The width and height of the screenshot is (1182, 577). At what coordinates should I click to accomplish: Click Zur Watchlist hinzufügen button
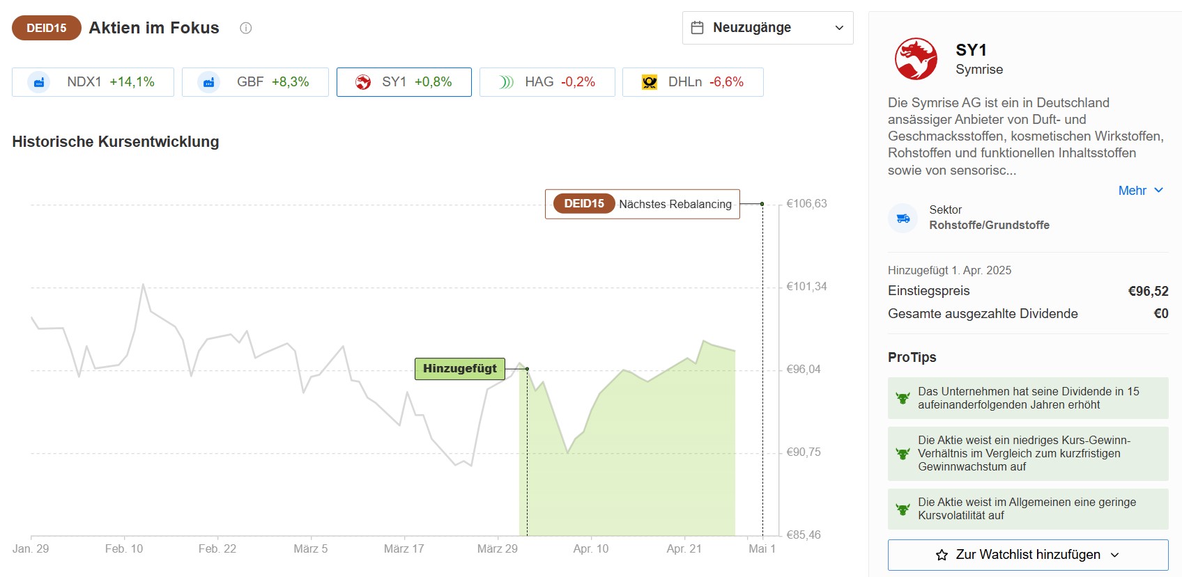click(x=1028, y=555)
